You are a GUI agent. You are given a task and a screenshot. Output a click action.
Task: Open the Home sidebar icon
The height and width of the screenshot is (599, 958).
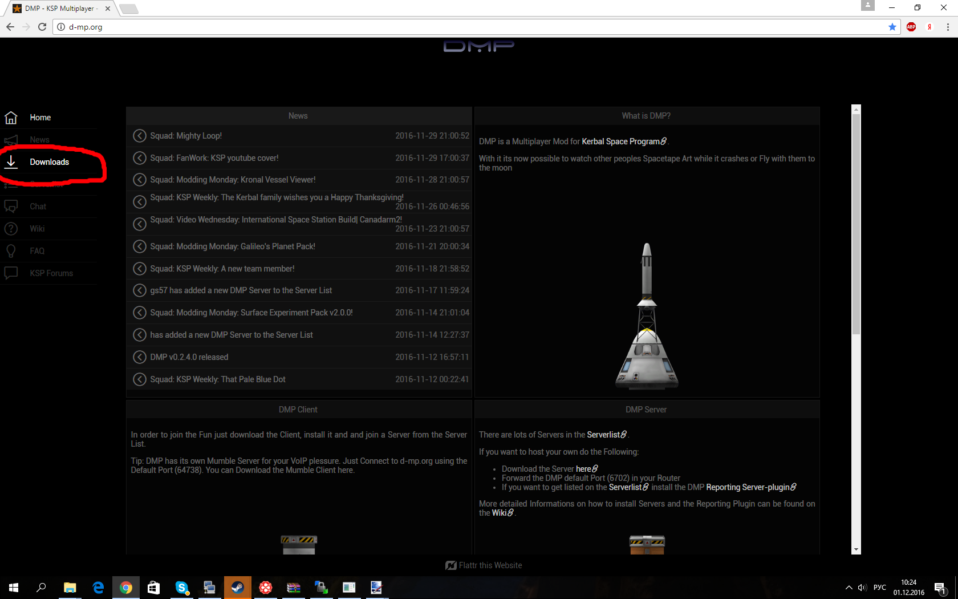[x=11, y=118]
